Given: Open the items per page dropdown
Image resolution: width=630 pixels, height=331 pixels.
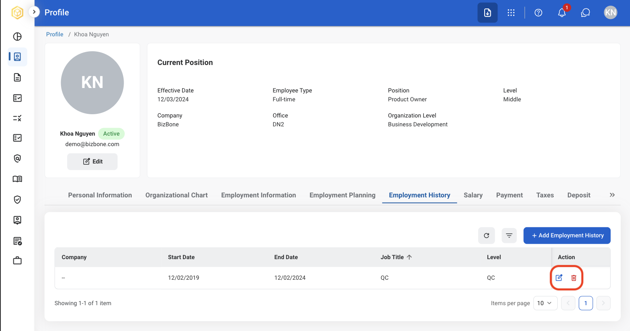Looking at the screenshot, I should tap(545, 303).
